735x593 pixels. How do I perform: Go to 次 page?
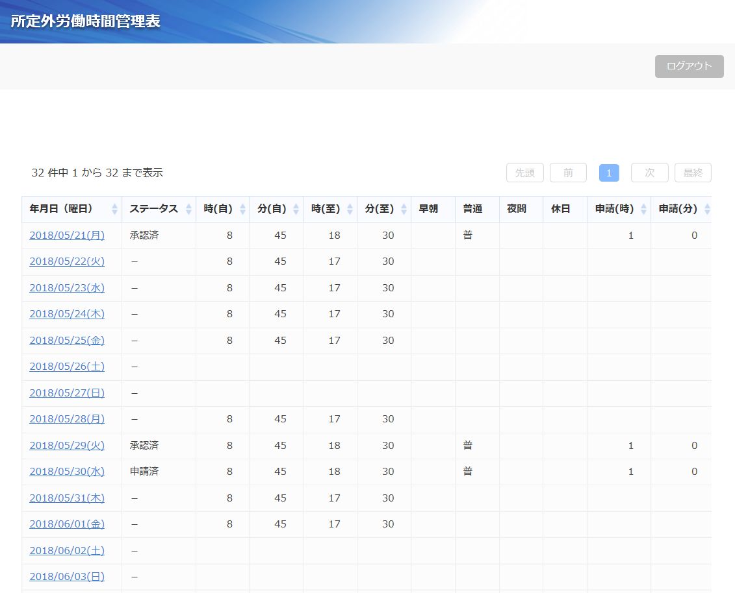point(649,173)
